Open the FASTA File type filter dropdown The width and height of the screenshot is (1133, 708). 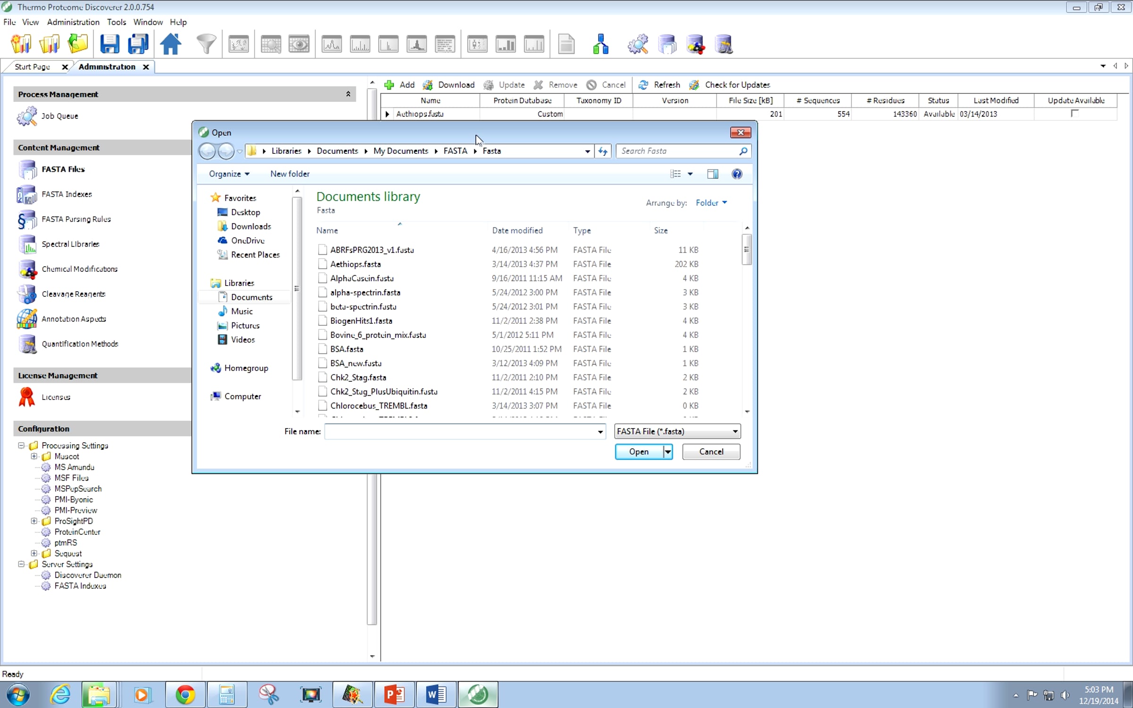677,431
